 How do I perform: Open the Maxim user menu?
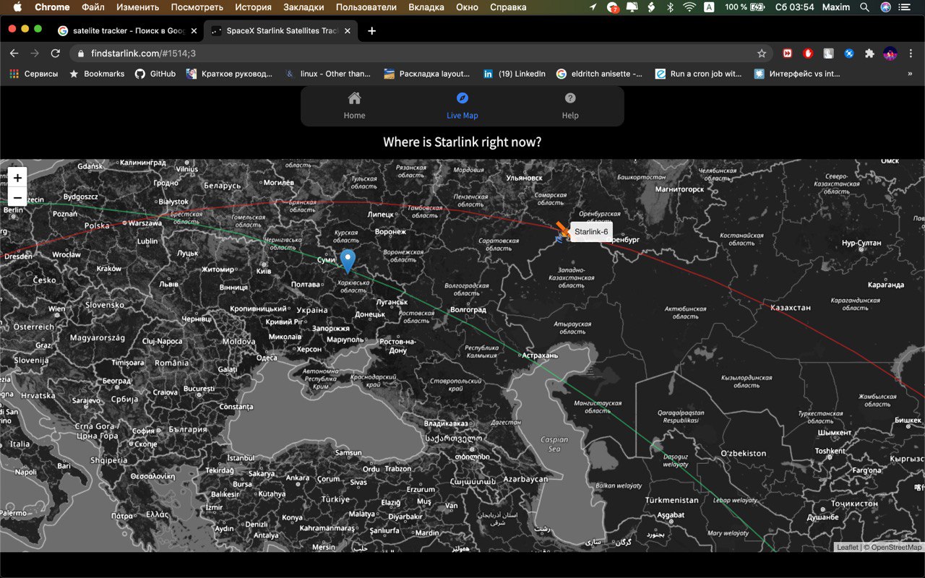point(835,7)
